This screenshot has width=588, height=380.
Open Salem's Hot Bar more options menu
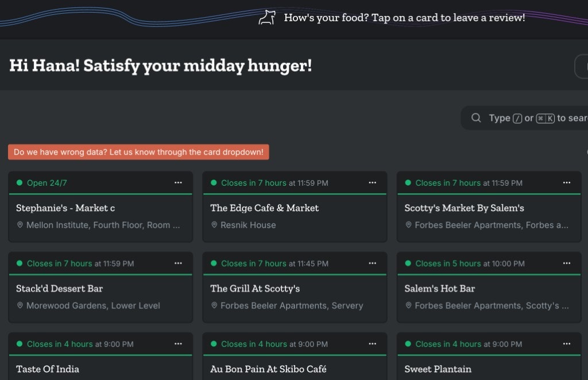pos(567,264)
